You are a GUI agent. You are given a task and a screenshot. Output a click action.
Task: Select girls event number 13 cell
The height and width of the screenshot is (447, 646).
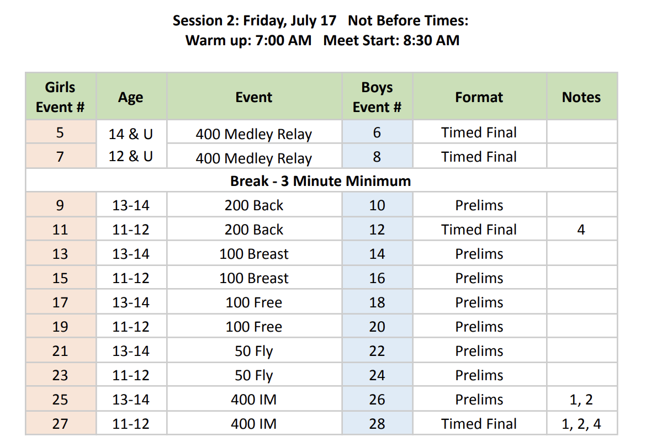(x=60, y=253)
